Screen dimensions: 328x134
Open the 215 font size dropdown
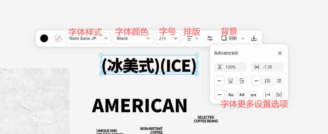(168, 38)
